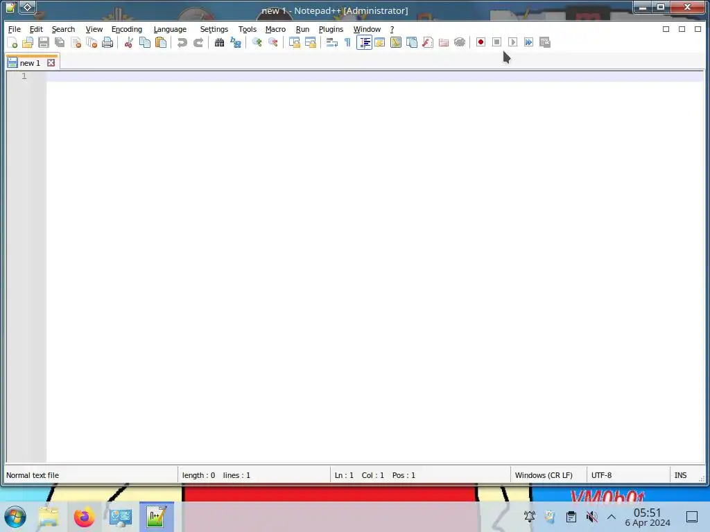Select the 'new 1' document tab
Screen dimensions: 710x532
tap(30, 63)
